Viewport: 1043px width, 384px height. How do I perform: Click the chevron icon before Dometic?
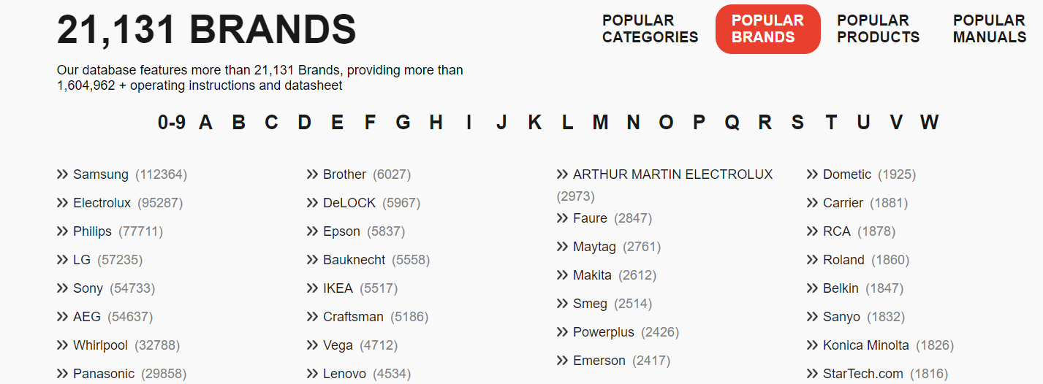click(812, 174)
